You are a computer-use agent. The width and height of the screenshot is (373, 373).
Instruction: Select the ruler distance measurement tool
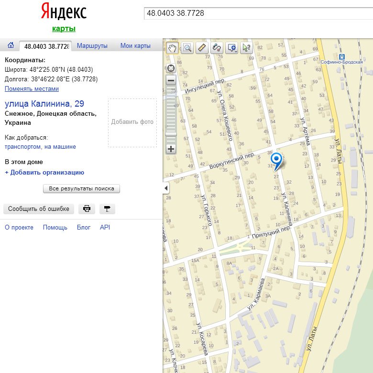point(202,47)
